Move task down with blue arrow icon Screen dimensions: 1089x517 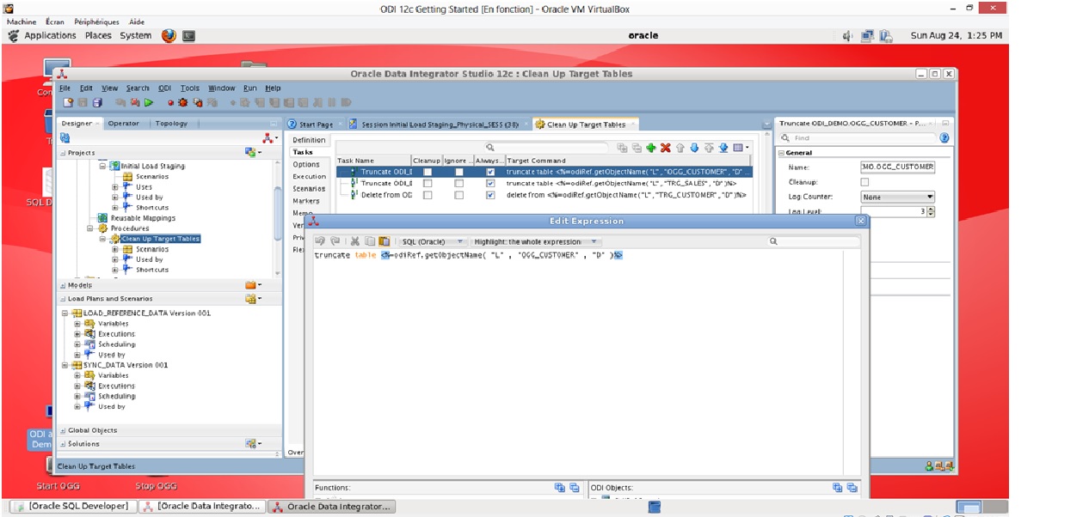(694, 148)
